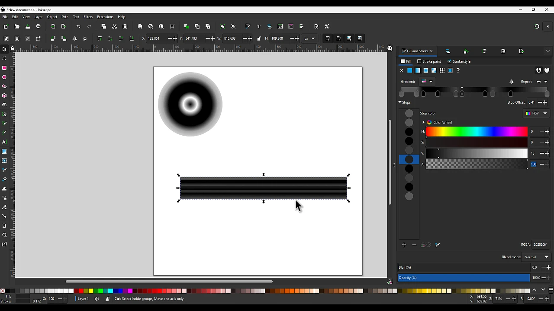
Task: Open the File menu
Action: (x=5, y=17)
